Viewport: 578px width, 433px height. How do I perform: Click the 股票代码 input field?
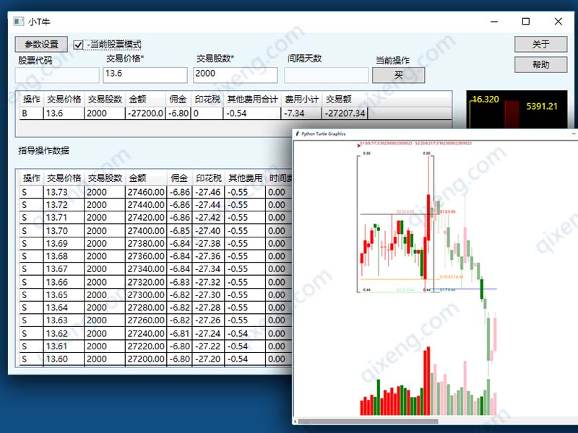click(57, 75)
